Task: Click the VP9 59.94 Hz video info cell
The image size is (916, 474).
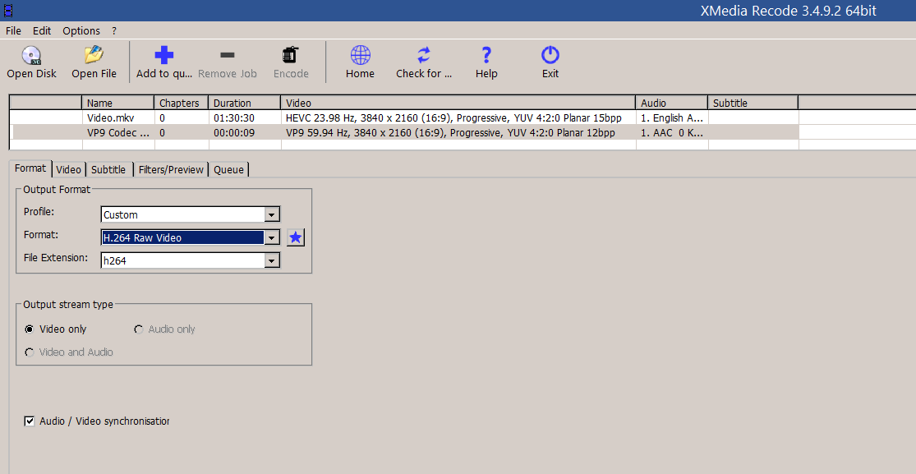Action: pyautogui.click(x=458, y=133)
